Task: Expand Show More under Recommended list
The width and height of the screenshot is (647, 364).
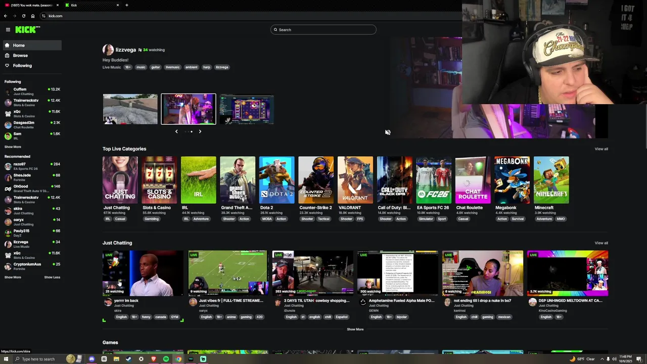Action: click(13, 277)
